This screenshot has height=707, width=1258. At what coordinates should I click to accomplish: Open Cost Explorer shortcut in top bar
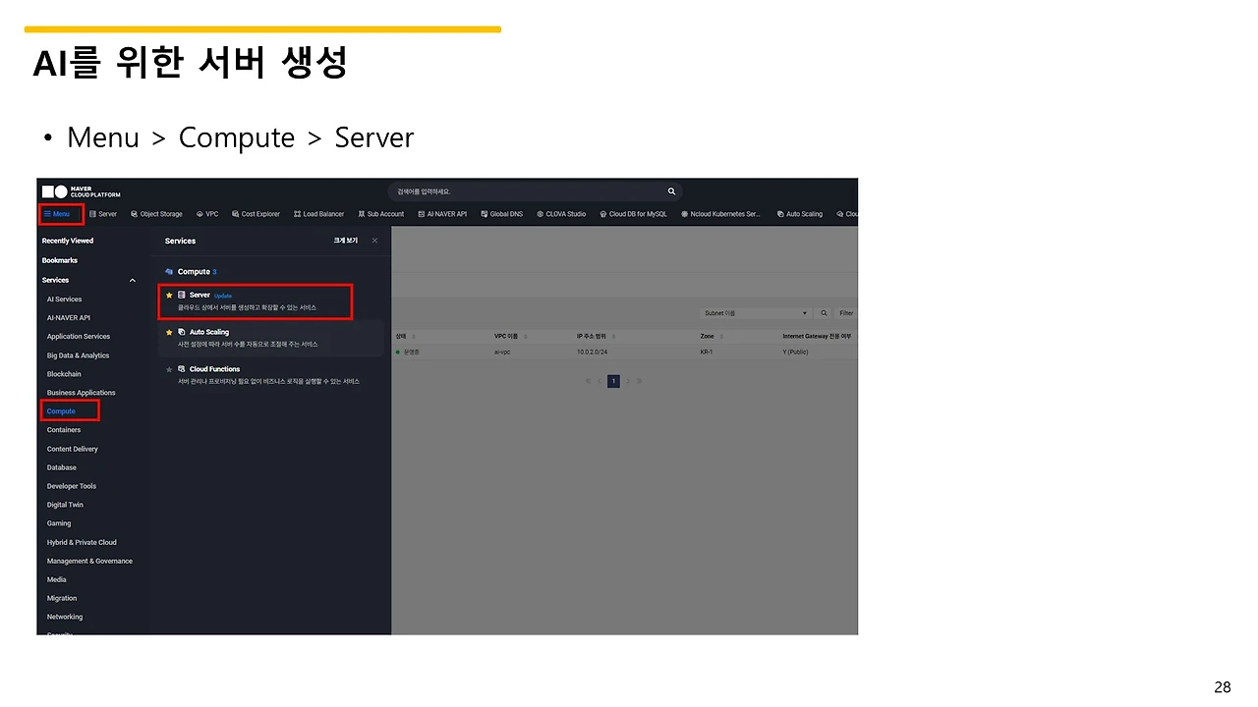(256, 214)
